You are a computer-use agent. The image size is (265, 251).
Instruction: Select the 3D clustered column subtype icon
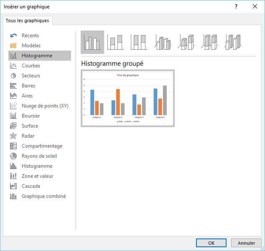click(x=163, y=42)
